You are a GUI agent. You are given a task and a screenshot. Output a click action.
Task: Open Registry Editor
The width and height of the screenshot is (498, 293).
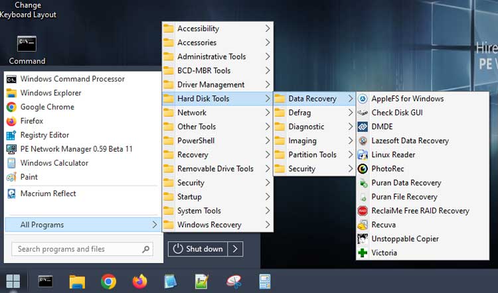82,135
